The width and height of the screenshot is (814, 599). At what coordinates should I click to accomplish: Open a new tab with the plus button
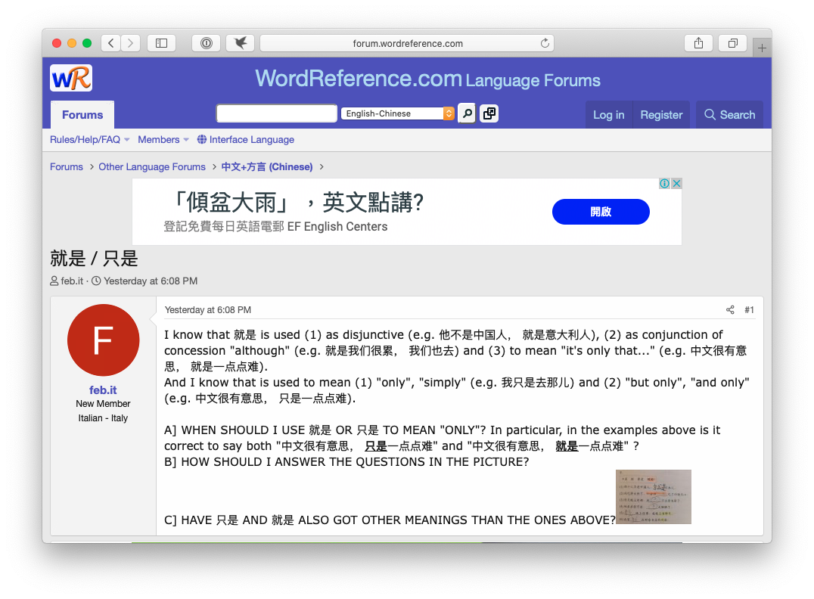[762, 48]
